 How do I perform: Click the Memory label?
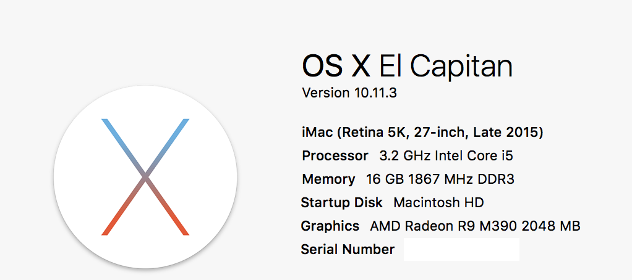tap(328, 179)
